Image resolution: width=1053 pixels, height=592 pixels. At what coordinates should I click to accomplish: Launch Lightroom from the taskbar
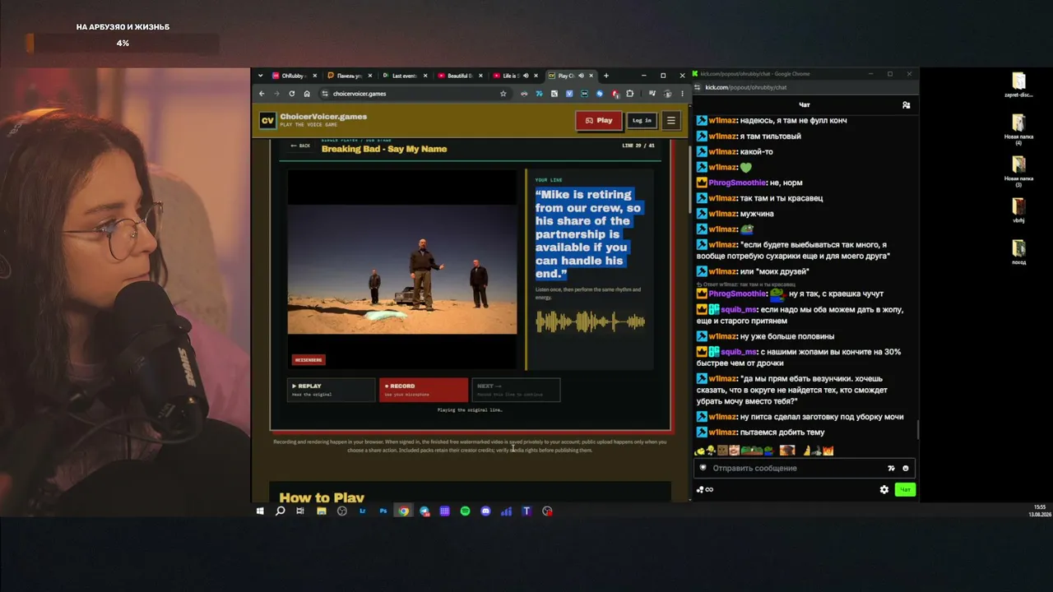click(x=362, y=511)
